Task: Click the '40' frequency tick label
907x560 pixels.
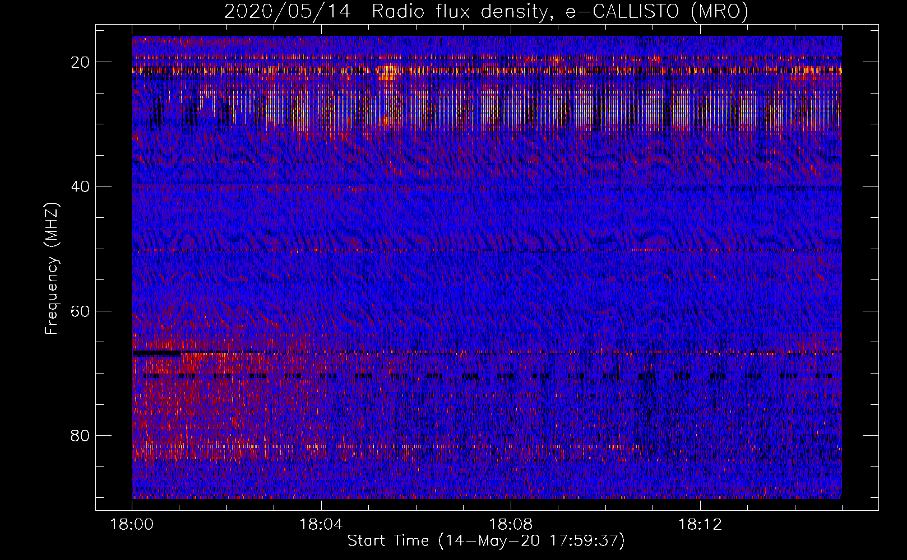Action: point(80,186)
